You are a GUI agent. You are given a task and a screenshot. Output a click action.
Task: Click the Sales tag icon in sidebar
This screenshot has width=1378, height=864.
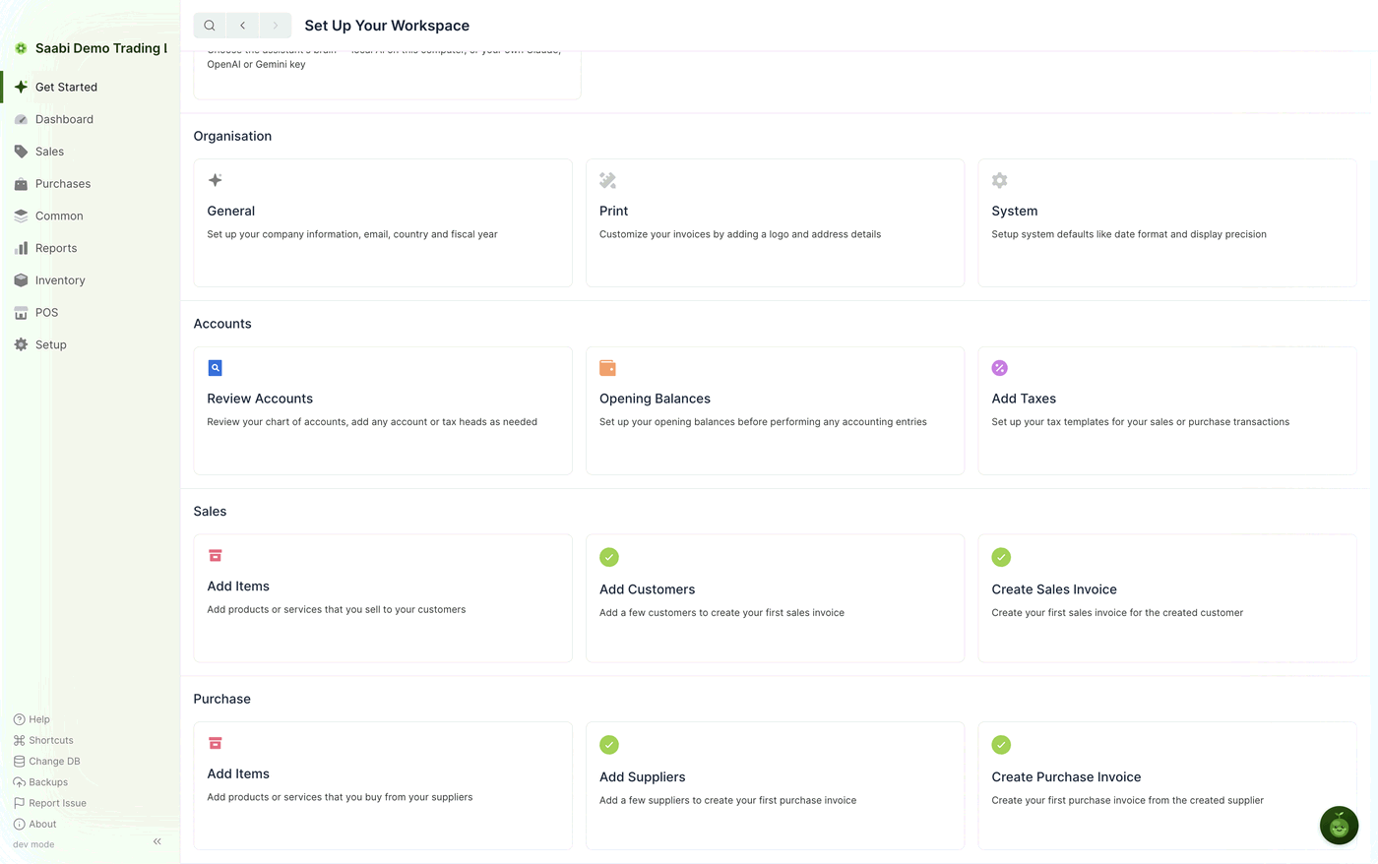pyautogui.click(x=21, y=152)
